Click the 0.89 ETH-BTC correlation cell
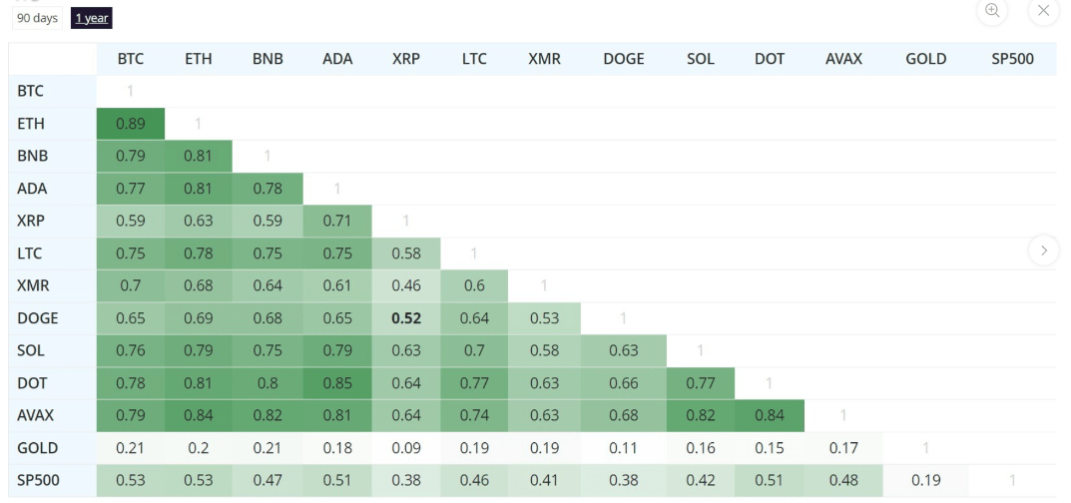1071x503 pixels. pos(131,124)
